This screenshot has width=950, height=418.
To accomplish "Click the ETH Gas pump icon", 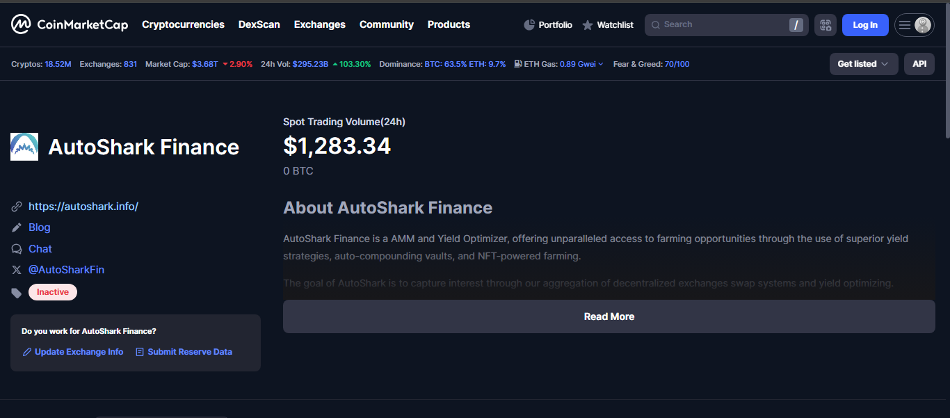I will tap(518, 64).
